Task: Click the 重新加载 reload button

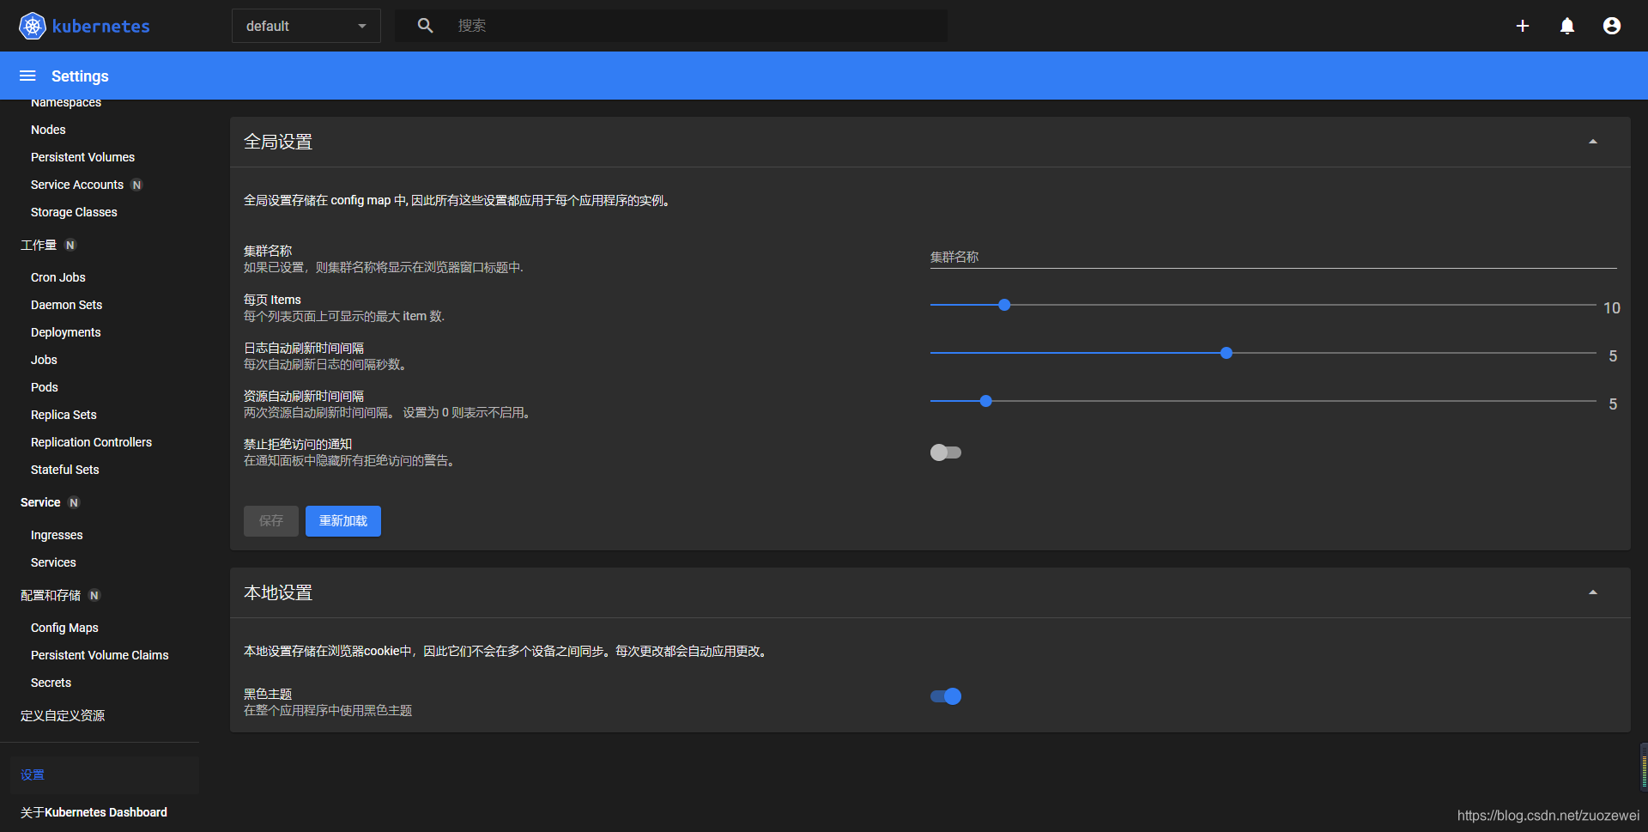Action: click(x=343, y=521)
